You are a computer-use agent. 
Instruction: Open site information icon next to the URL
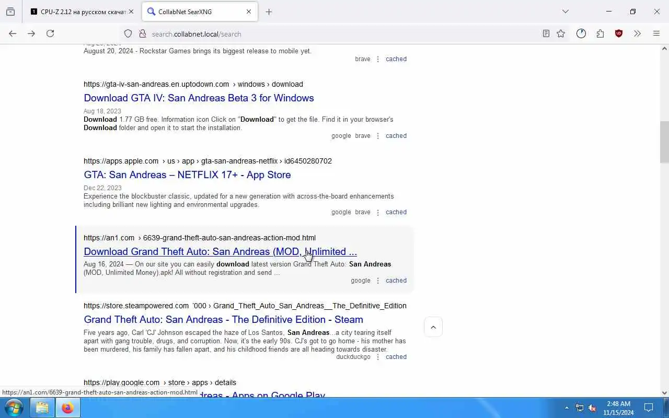click(142, 33)
